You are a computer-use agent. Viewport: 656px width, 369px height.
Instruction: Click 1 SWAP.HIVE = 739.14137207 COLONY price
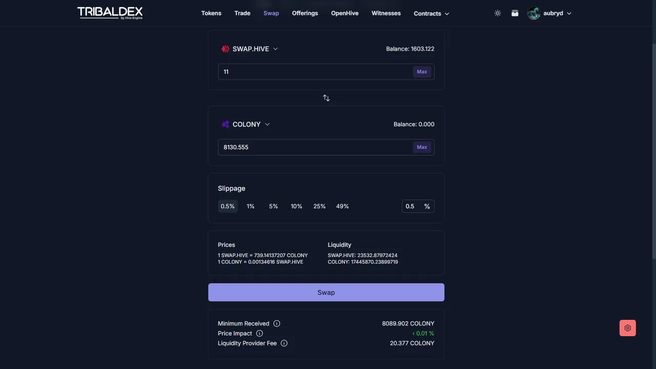pyautogui.click(x=263, y=255)
